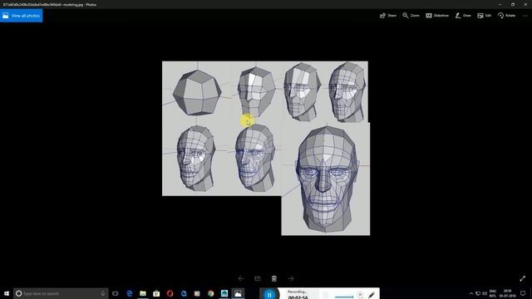Image resolution: width=532 pixels, height=299 pixels.
Task: Open Microsoft Store from taskbar
Action: 156,293
